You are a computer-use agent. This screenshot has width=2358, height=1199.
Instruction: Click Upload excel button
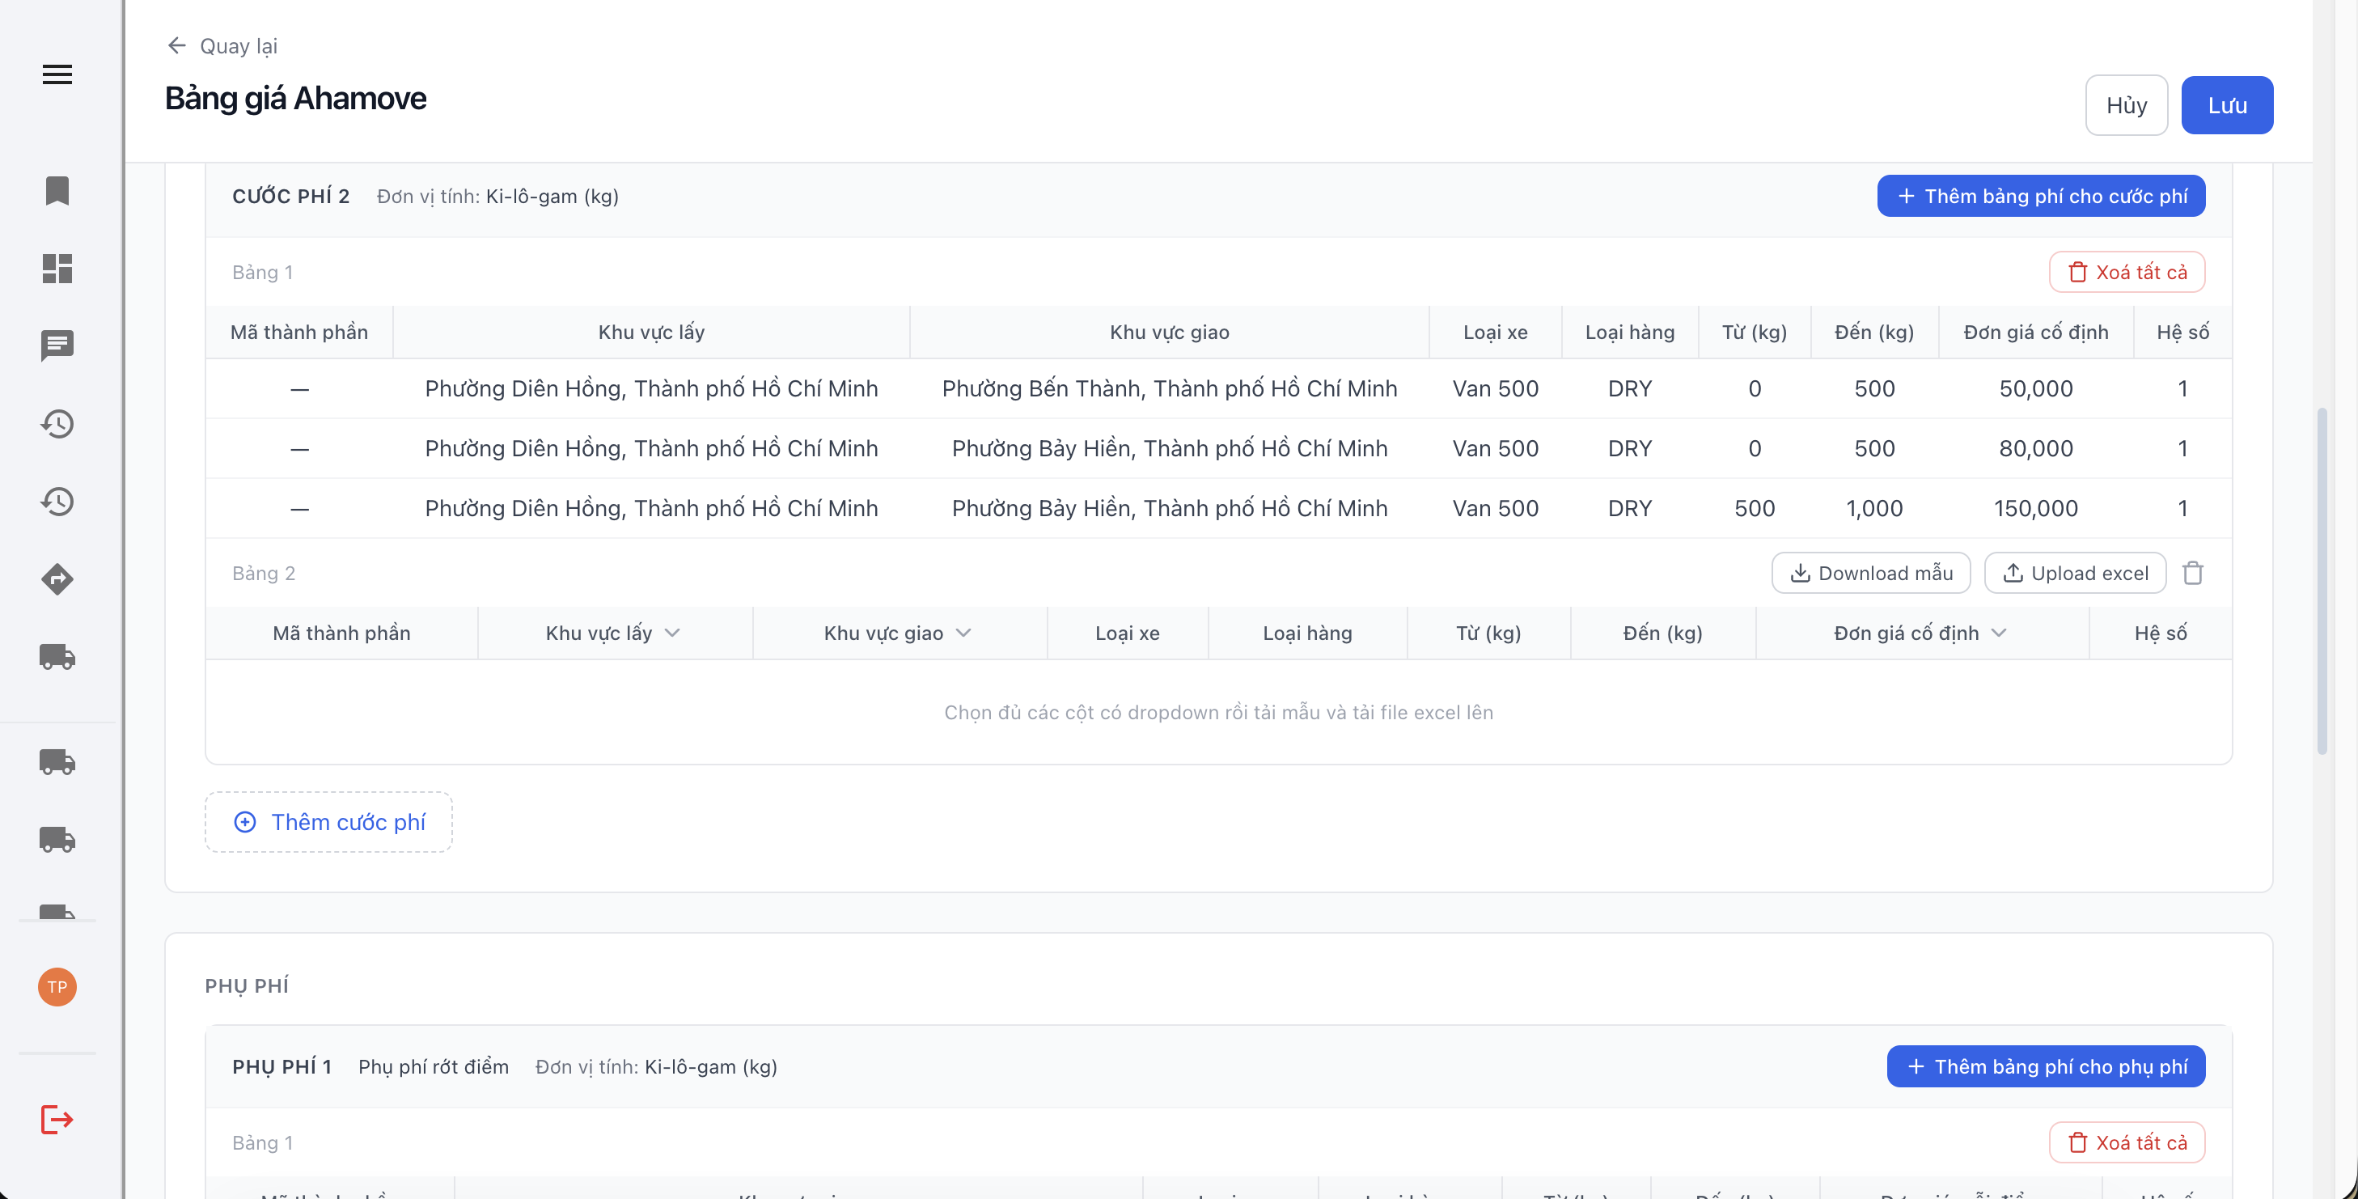(2074, 573)
